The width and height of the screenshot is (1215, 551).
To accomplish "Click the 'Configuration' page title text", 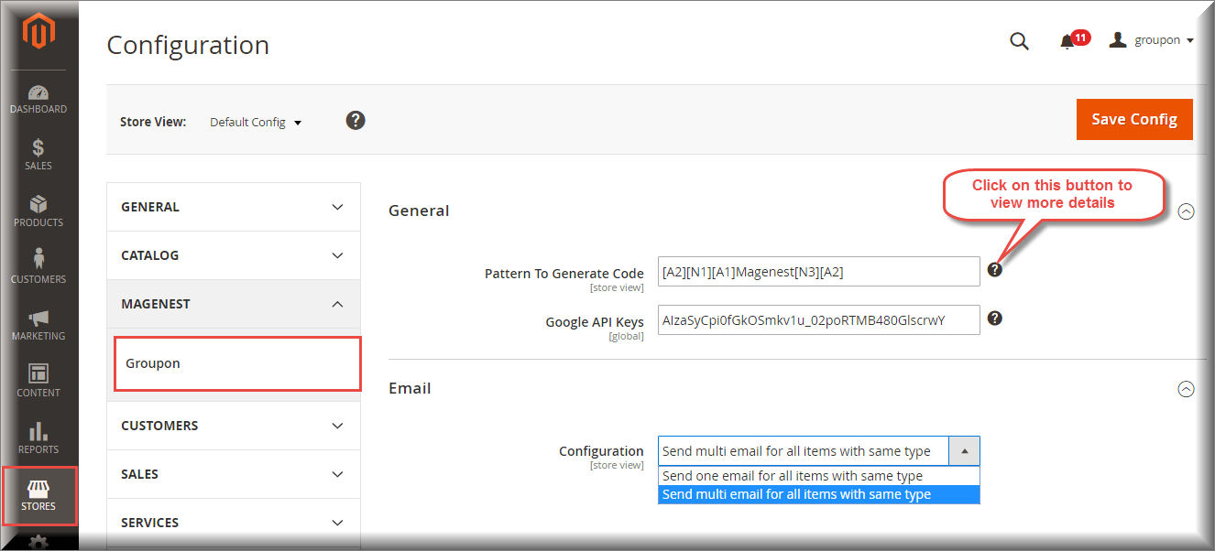I will [188, 45].
